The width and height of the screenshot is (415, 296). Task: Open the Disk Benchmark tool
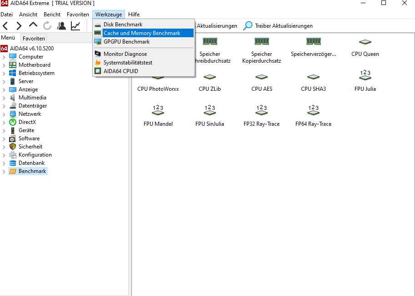pos(144,25)
